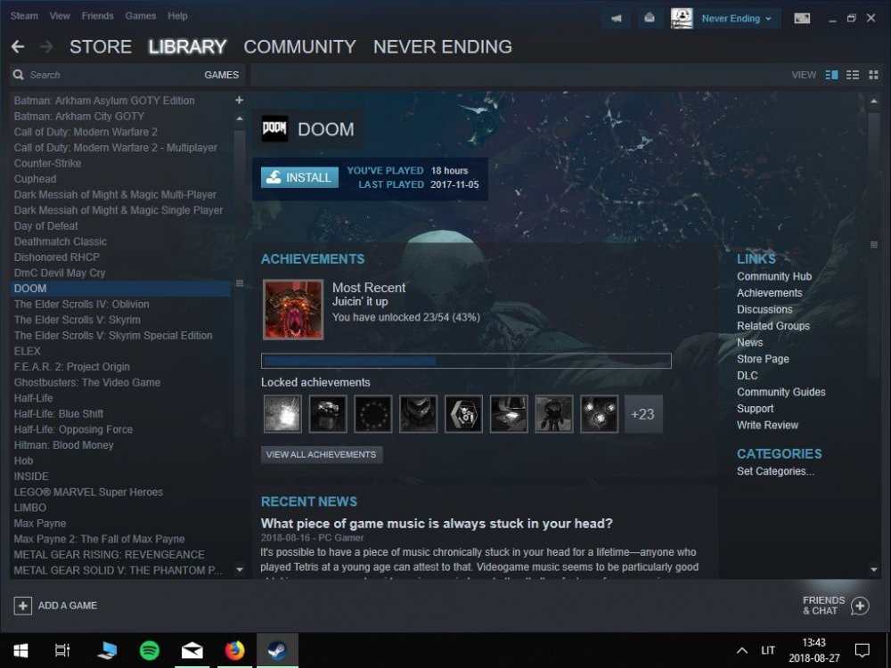Viewport: 891px width, 668px height.
Task: Open the second locked achievement icon
Action: pos(328,414)
